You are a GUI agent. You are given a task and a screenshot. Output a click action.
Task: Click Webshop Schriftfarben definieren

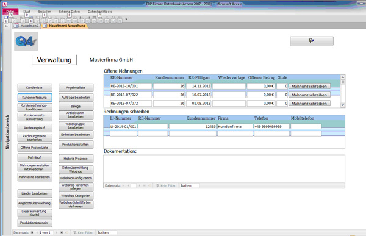76,204
